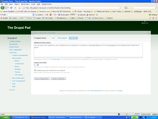Open the Edit menu

pyautogui.click(x=6, y=4)
